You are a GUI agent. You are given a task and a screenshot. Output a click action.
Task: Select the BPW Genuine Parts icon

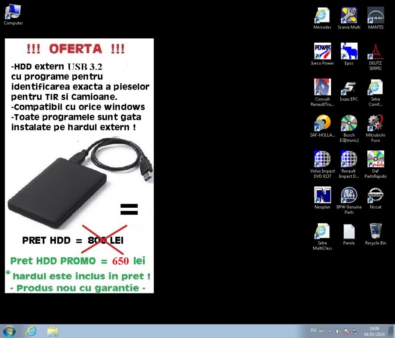[x=349, y=201]
